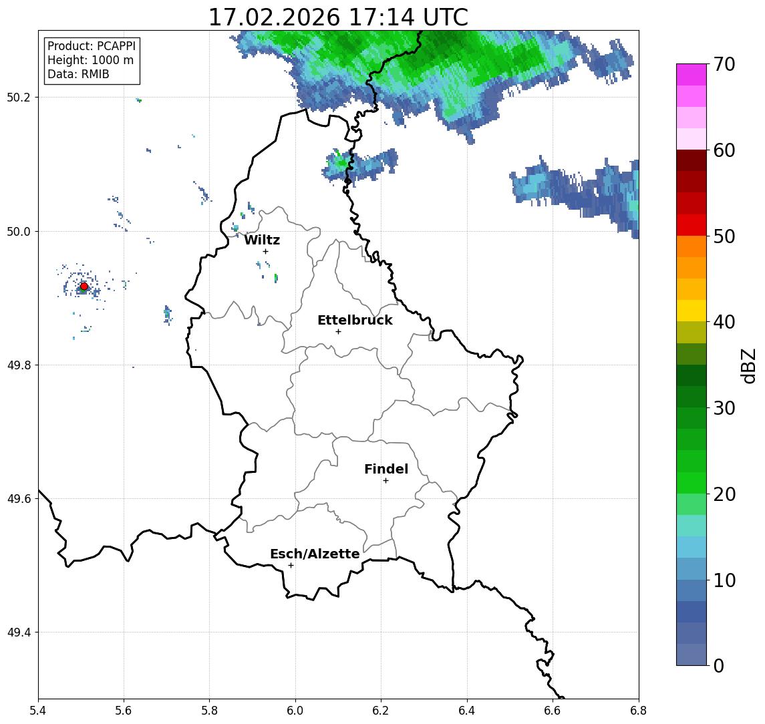Click the longitude 6.6 axis label
This screenshot has width=765, height=724.
(553, 711)
